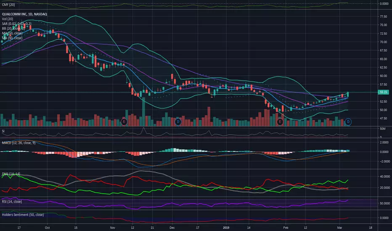Click the Feb date on time axis

286,228
